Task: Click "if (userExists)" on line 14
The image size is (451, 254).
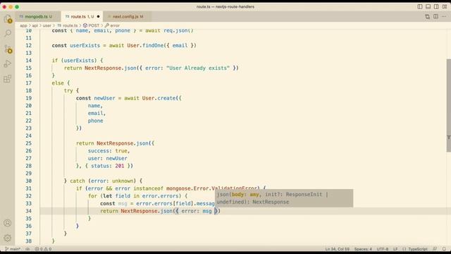Action: point(74,61)
